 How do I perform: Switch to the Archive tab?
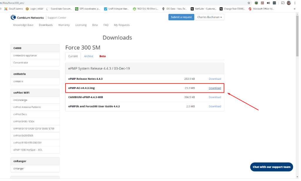click(88, 56)
